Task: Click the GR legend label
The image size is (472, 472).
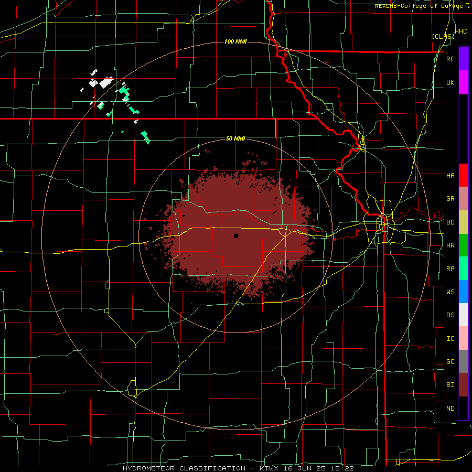Action: click(450, 199)
